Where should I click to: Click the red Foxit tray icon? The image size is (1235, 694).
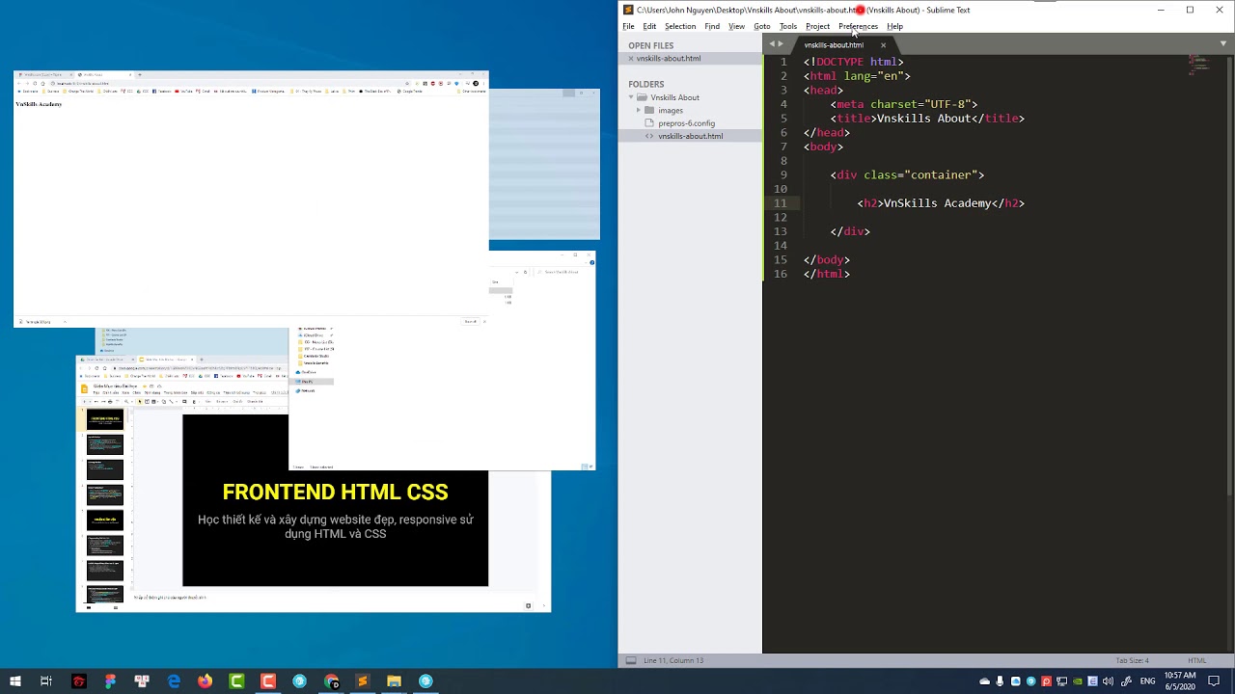pyautogui.click(x=1046, y=681)
